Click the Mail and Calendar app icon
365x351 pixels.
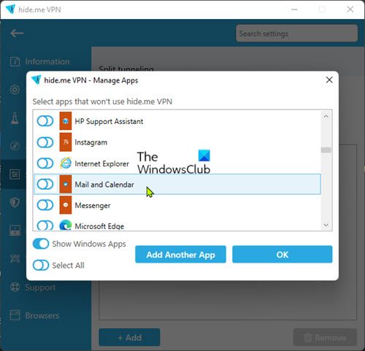66,184
